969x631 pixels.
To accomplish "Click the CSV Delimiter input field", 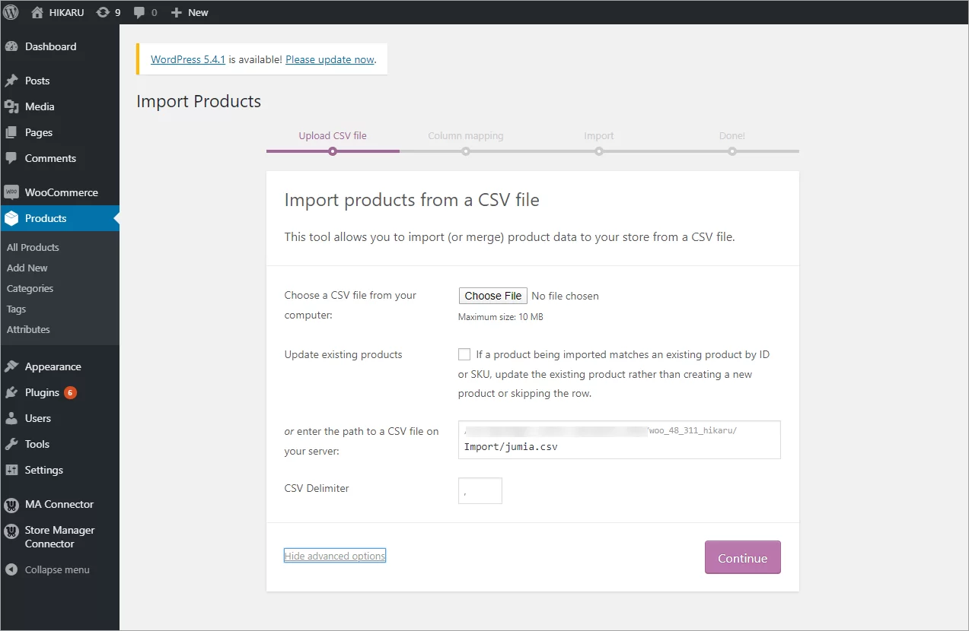I will tap(480, 490).
